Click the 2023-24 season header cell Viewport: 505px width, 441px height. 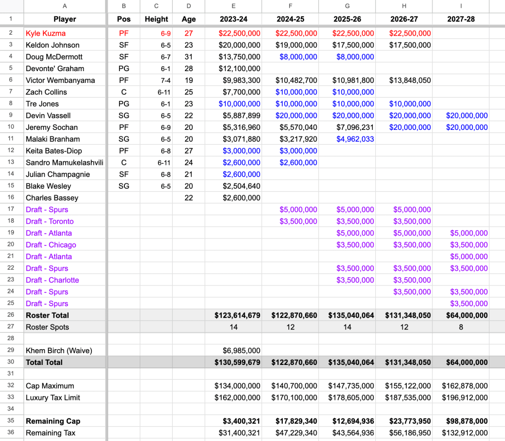coord(233,19)
